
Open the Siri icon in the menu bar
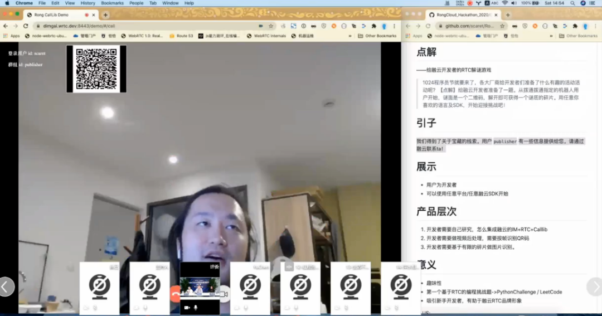tap(583, 3)
